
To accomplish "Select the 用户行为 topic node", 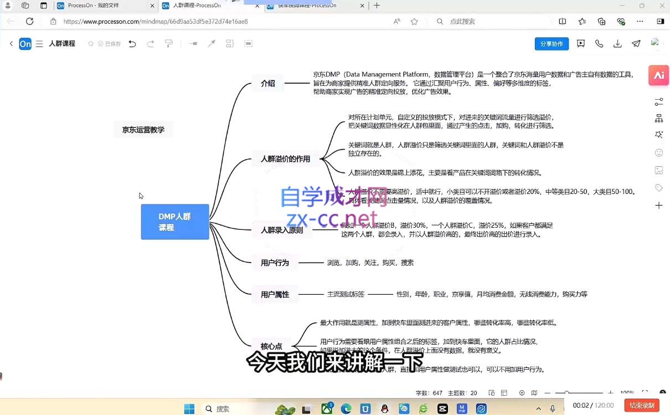I will [x=275, y=263].
